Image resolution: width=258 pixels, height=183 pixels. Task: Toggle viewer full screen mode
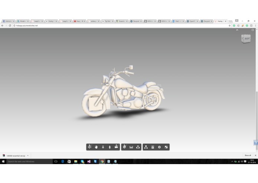[166, 147]
